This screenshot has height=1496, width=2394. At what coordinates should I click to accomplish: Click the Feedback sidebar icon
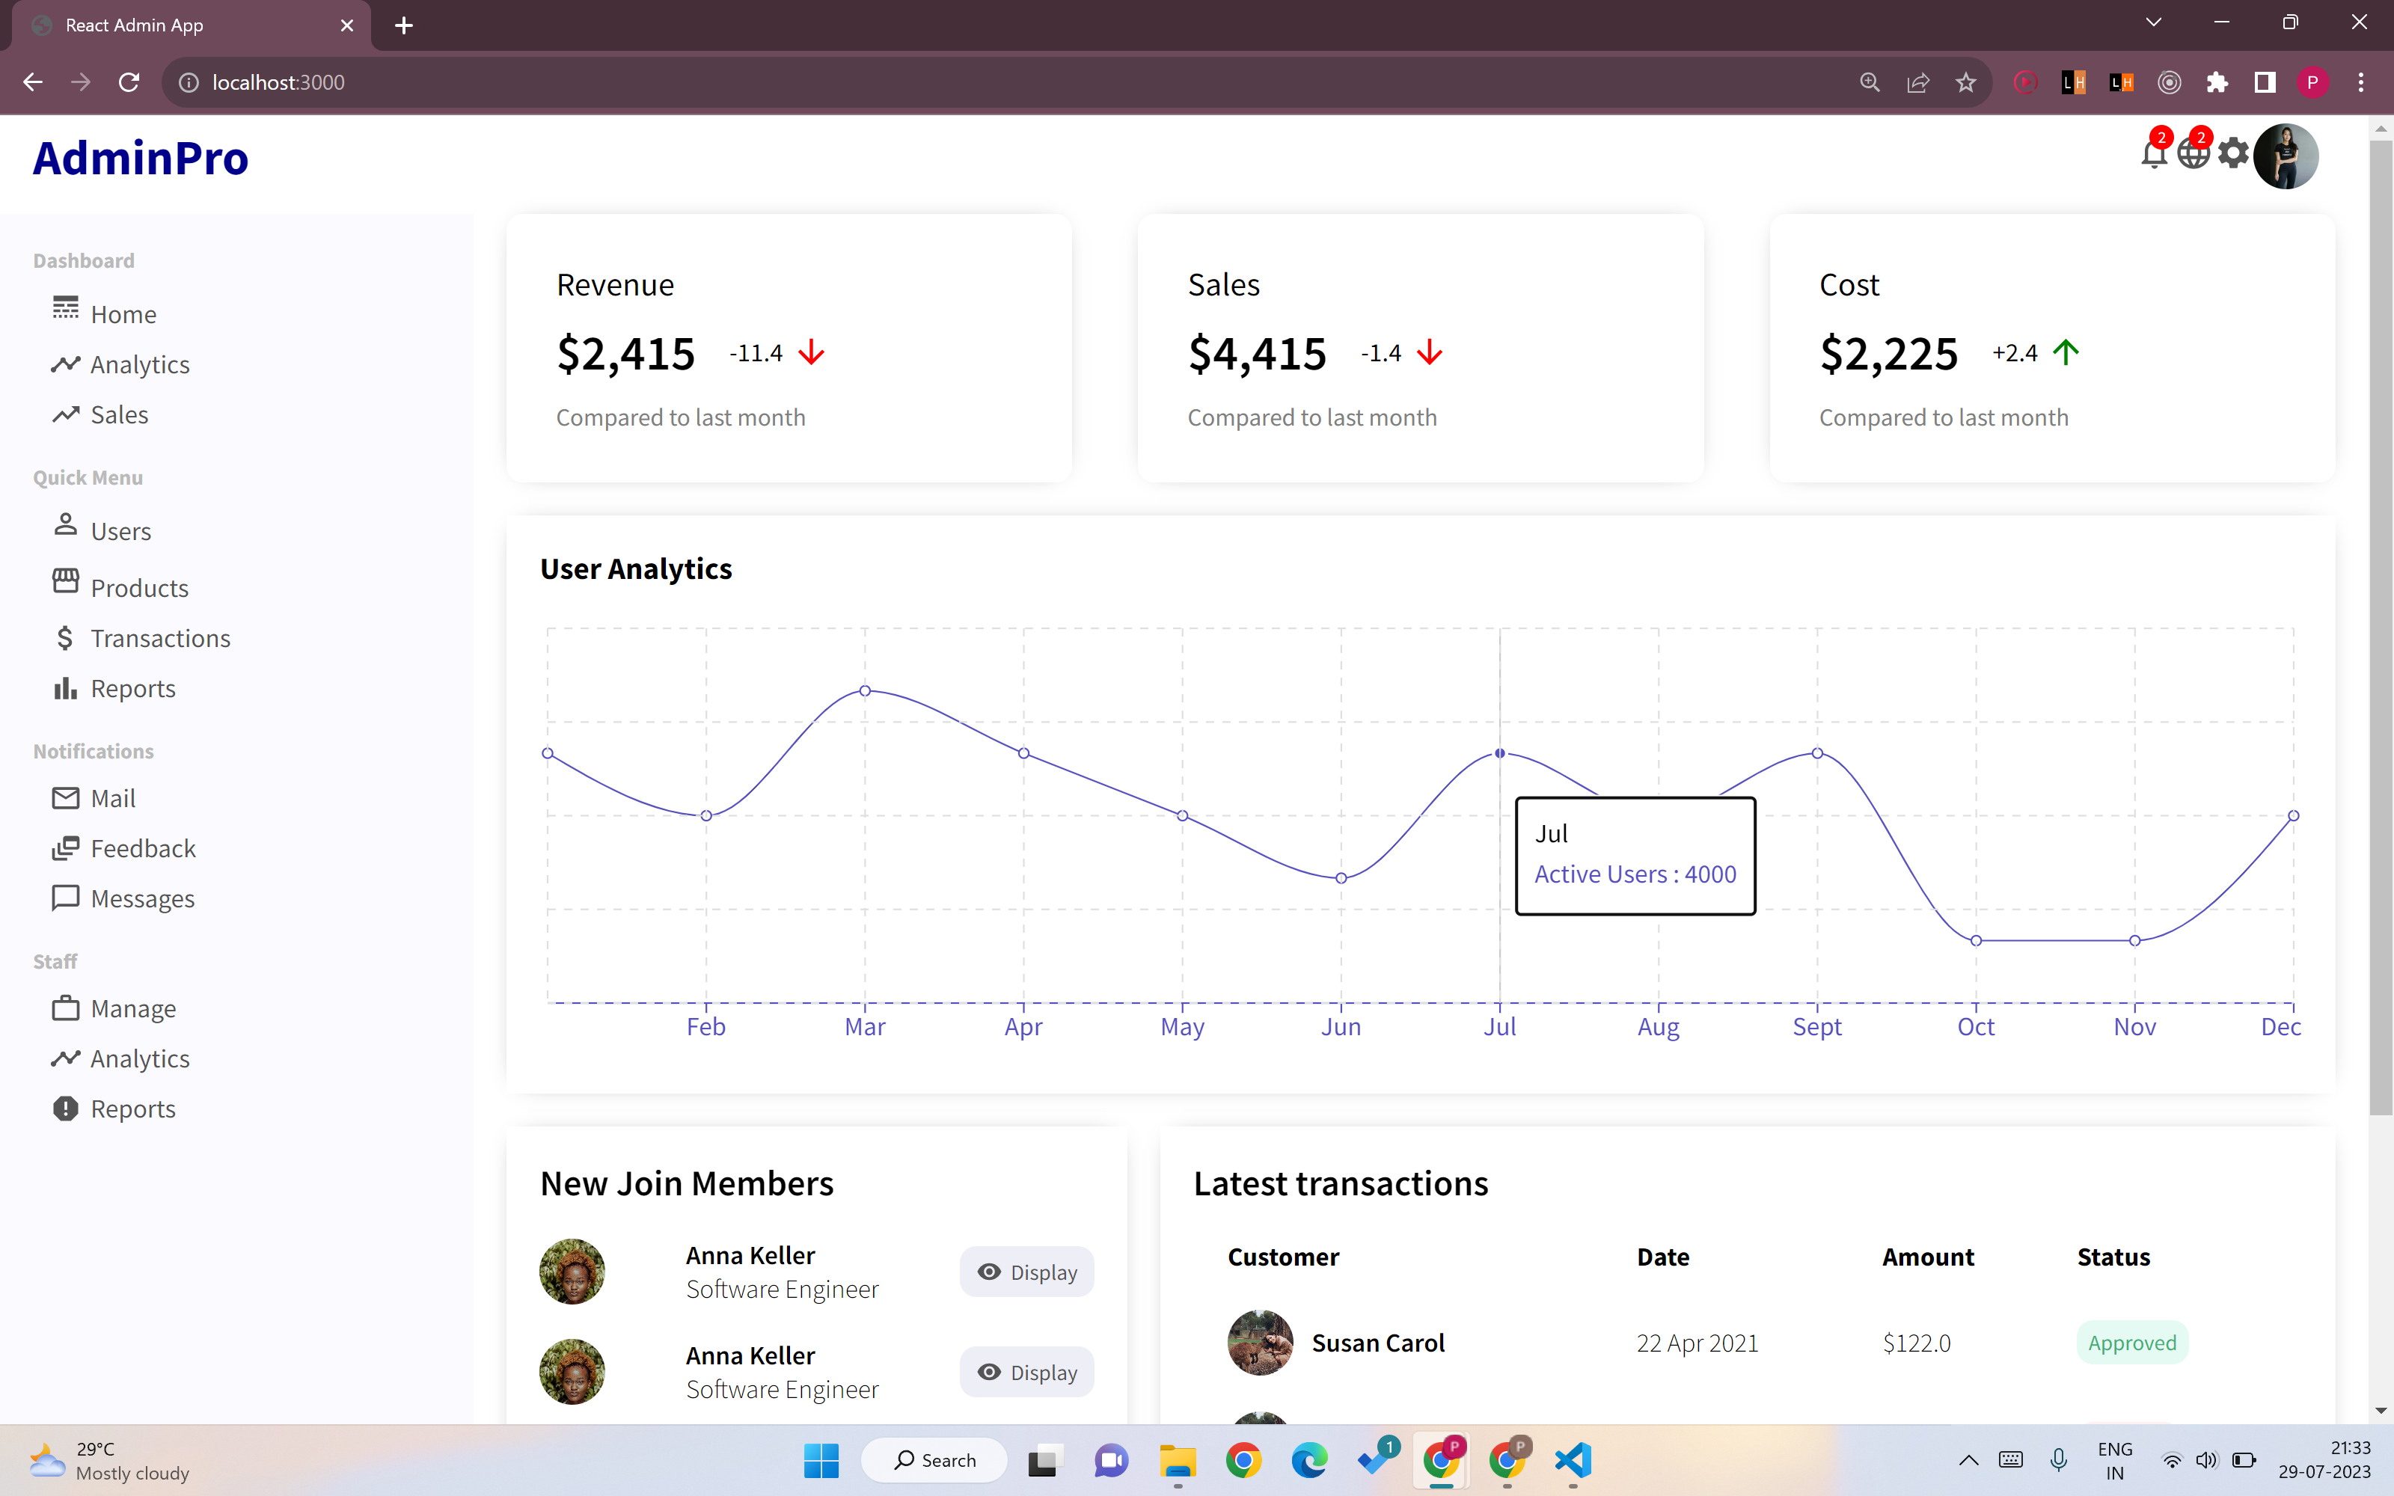tap(65, 848)
